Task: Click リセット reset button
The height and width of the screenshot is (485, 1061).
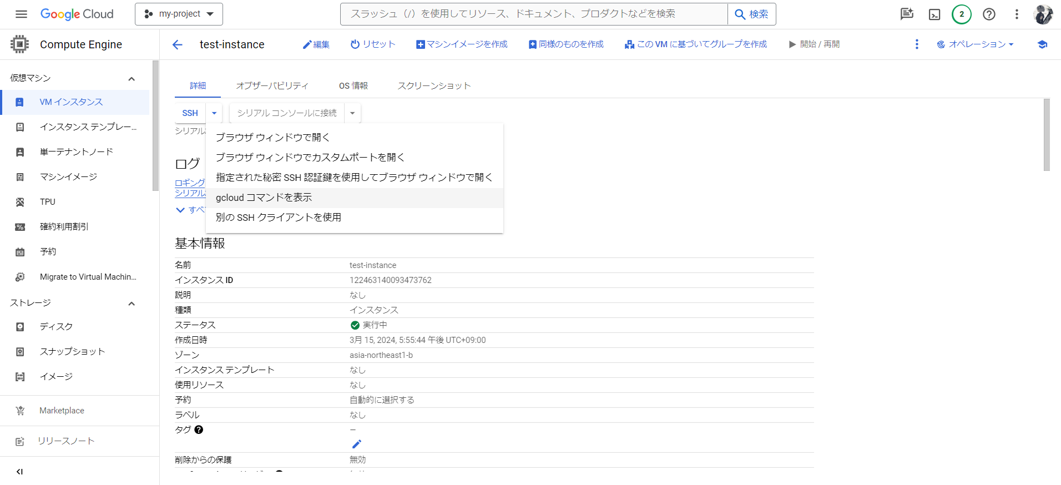Action: pos(373,44)
